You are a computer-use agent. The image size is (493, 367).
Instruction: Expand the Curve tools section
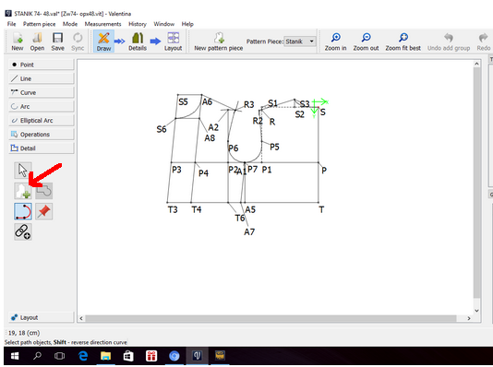click(42, 92)
